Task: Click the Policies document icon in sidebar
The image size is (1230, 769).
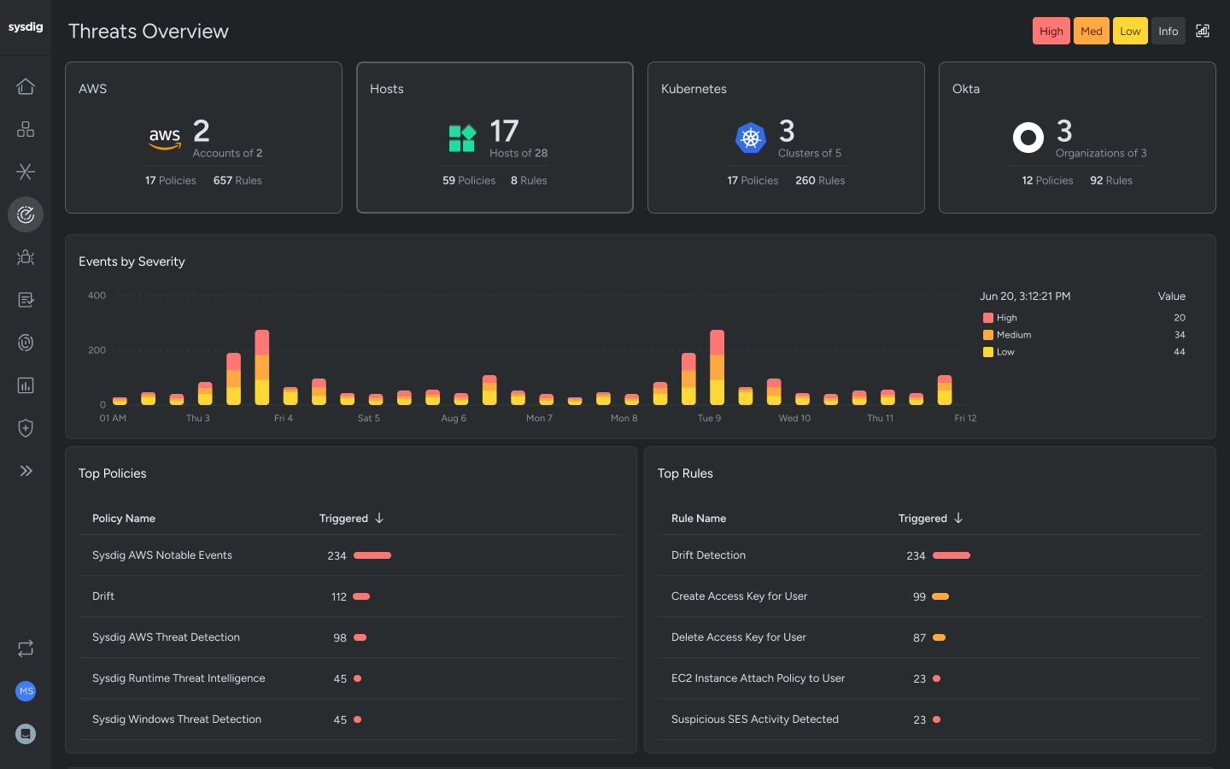Action: 26,300
